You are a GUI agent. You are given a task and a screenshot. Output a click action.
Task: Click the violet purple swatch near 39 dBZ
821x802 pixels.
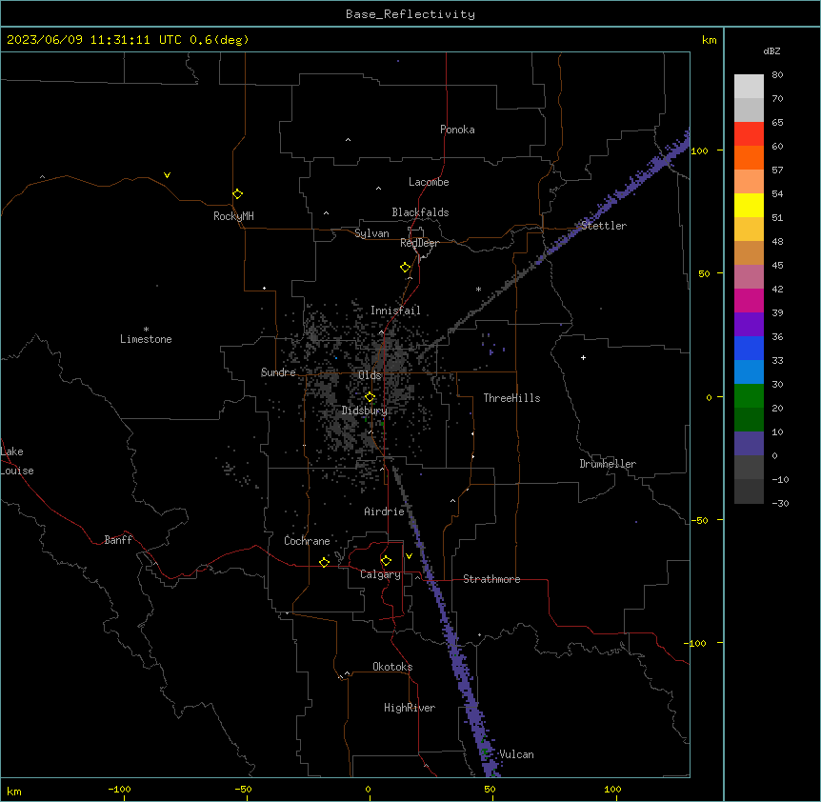click(749, 324)
